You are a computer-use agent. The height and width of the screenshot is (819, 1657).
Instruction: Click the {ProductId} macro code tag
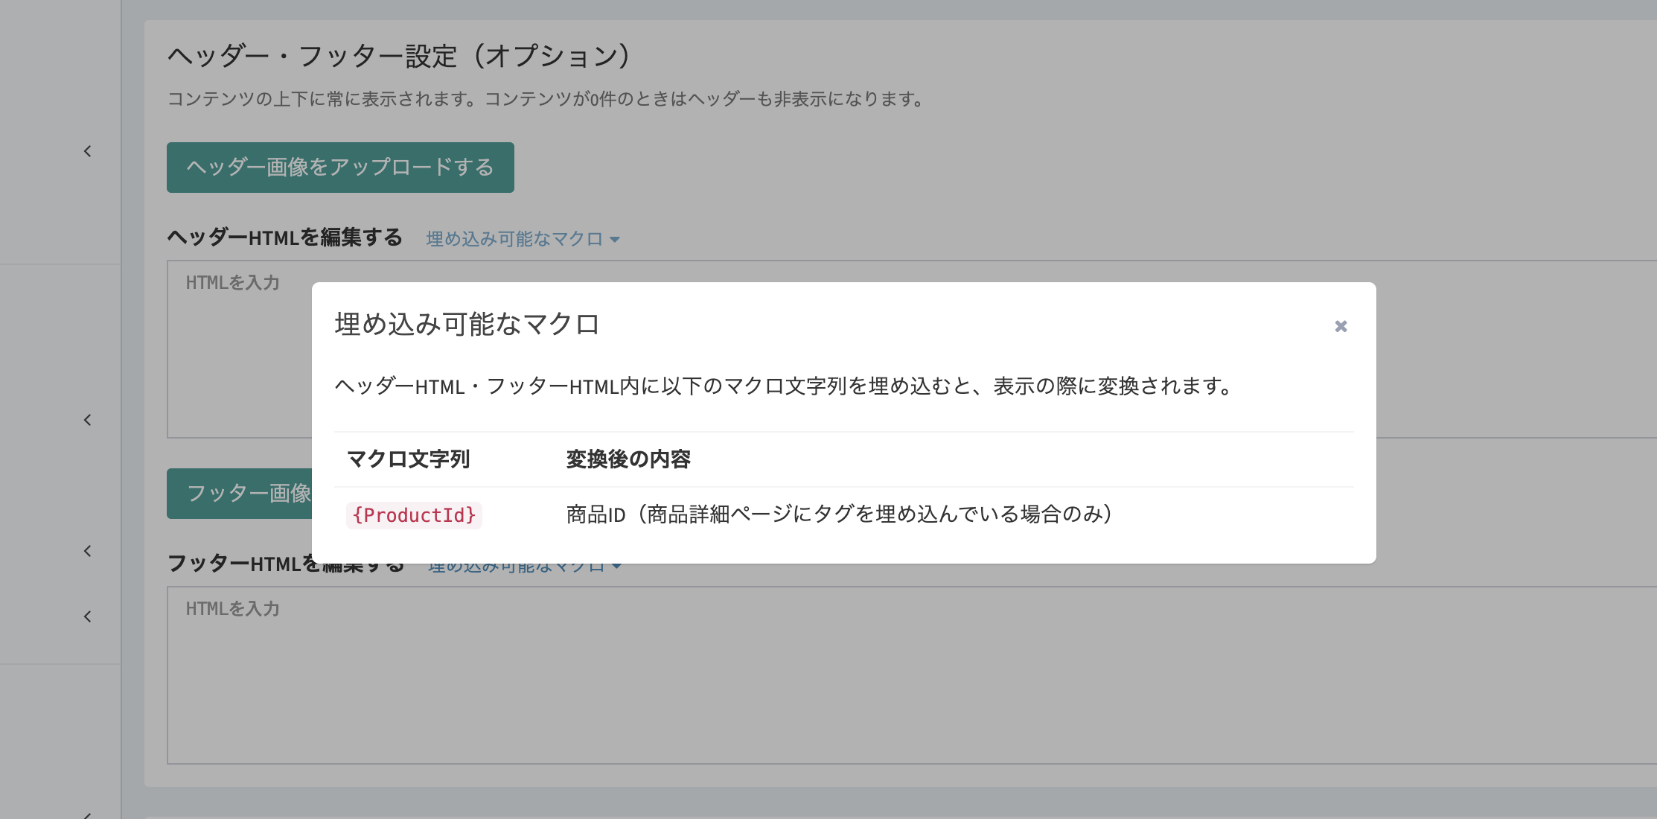tap(414, 515)
